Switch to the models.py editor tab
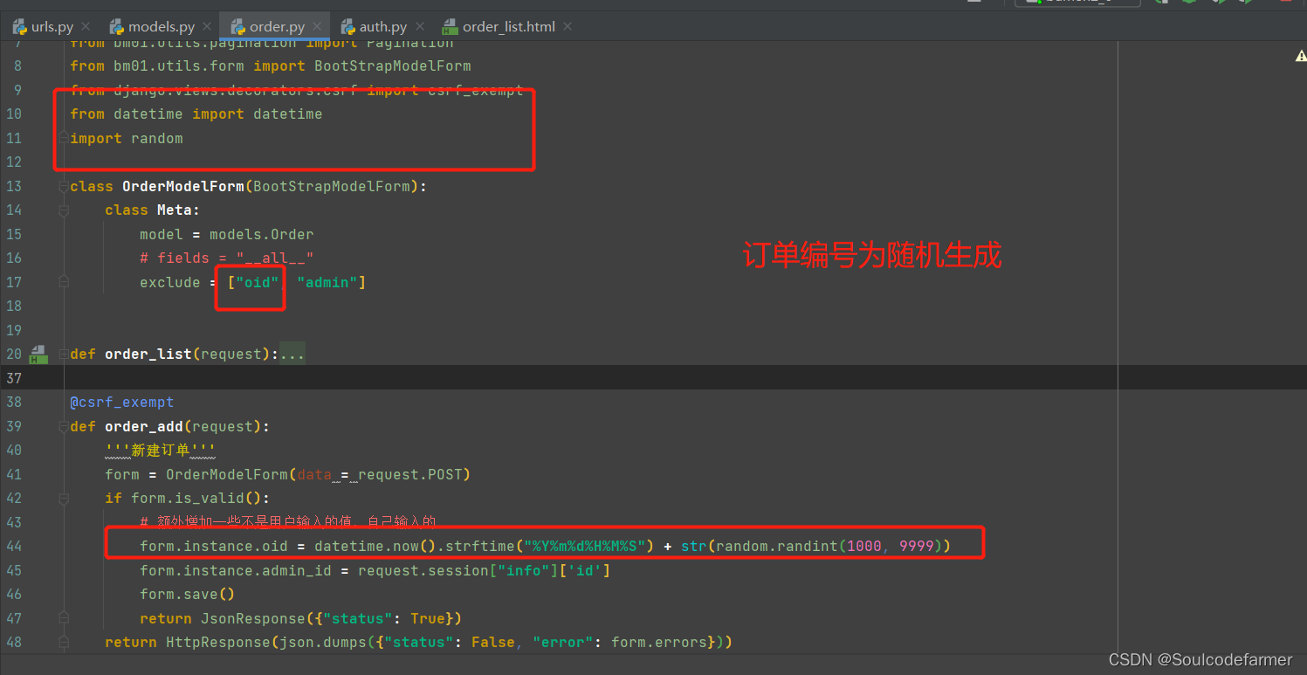 tap(153, 26)
